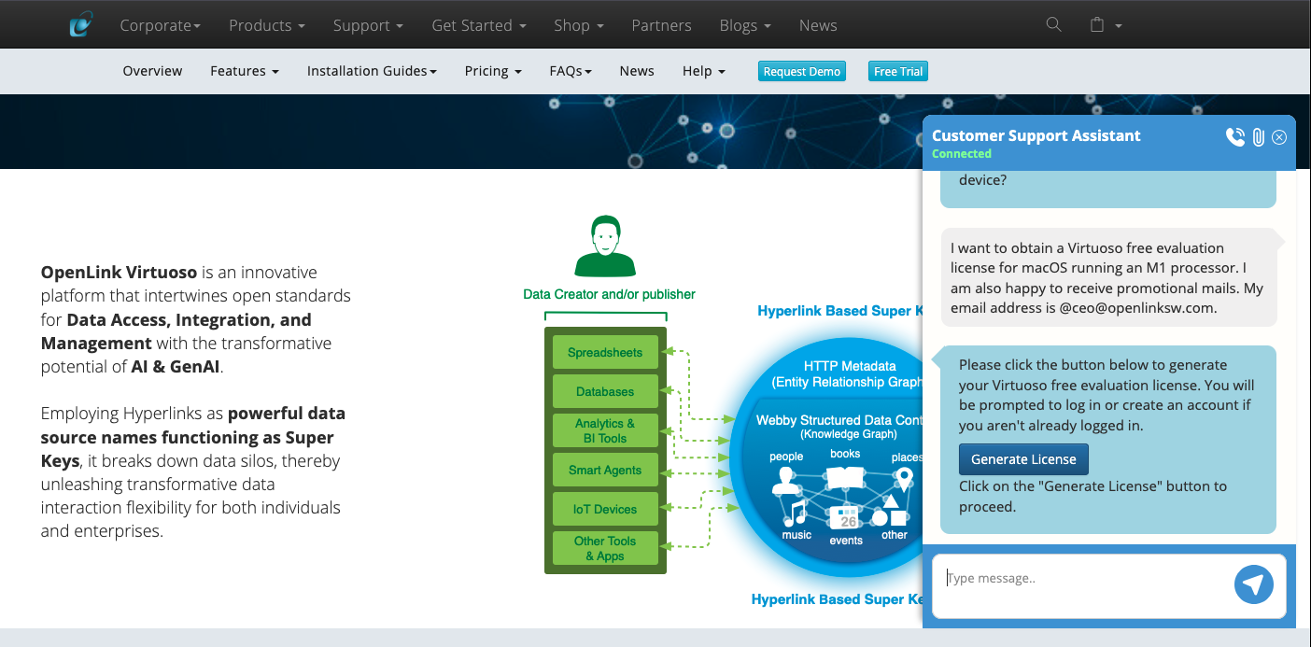Expand the Products dropdown menu
This screenshot has width=1311, height=647.
coord(267,25)
